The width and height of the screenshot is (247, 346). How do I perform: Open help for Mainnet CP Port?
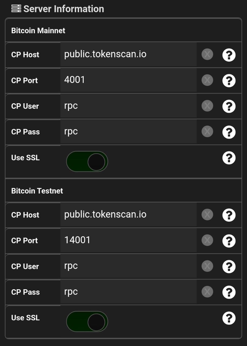pyautogui.click(x=229, y=81)
